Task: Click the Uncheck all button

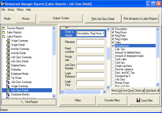Action: pyautogui.click(x=153, y=91)
